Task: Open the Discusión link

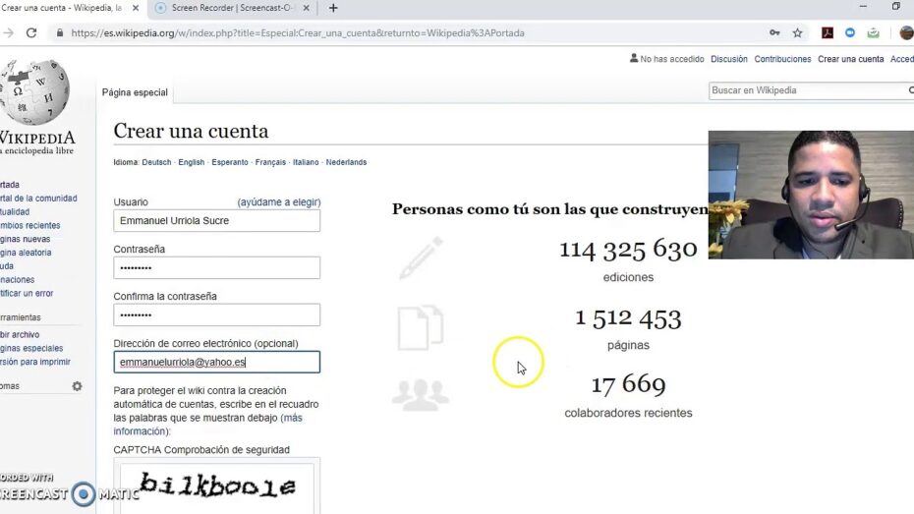Action: (728, 59)
